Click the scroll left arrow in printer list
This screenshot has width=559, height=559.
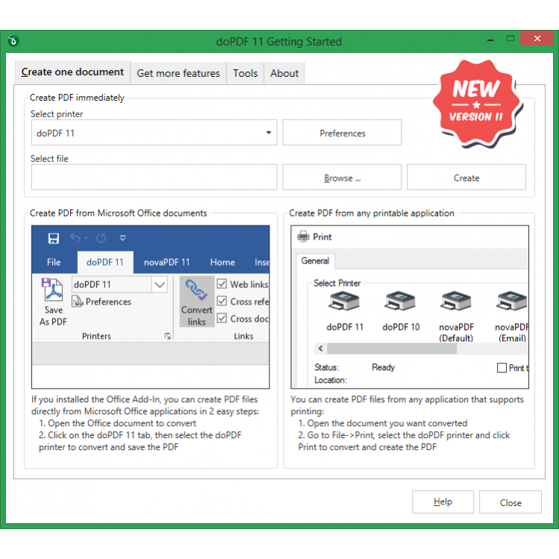(x=320, y=349)
